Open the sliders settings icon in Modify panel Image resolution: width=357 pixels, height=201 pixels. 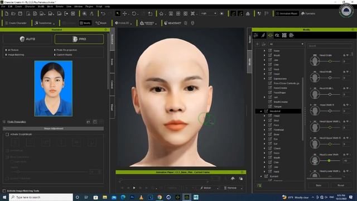[256, 35]
